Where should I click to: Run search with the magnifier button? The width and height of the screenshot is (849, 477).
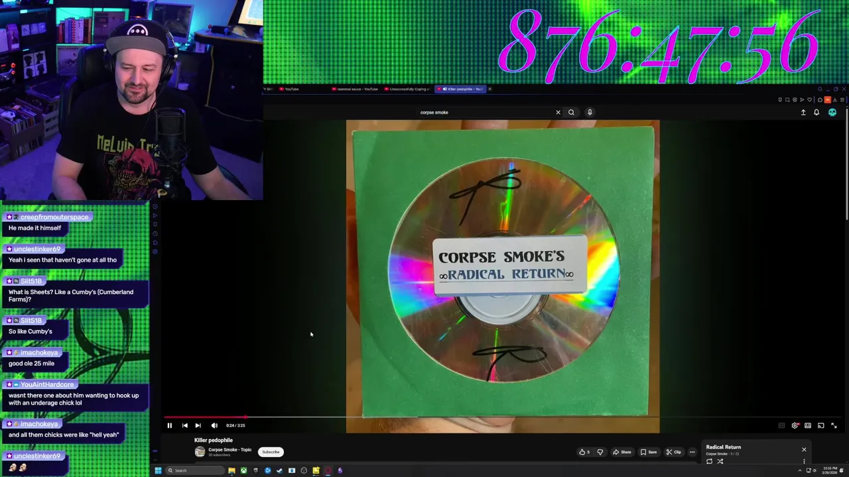pyautogui.click(x=571, y=112)
